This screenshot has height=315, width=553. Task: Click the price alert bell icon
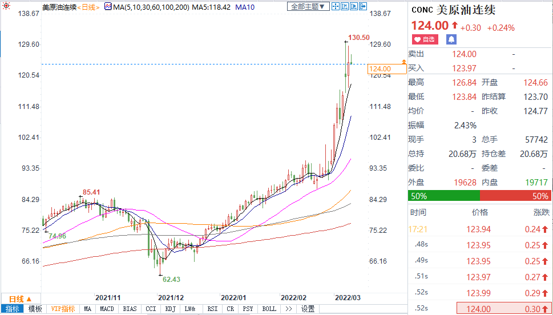point(451,39)
